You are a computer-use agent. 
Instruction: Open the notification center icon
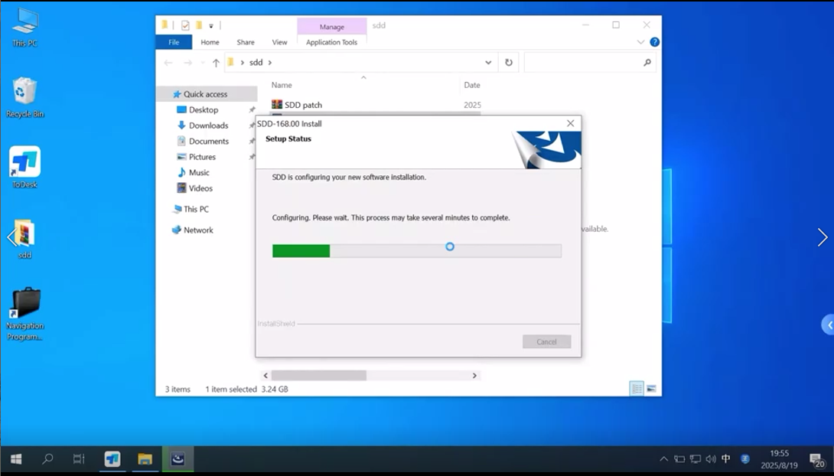pyautogui.click(x=816, y=459)
